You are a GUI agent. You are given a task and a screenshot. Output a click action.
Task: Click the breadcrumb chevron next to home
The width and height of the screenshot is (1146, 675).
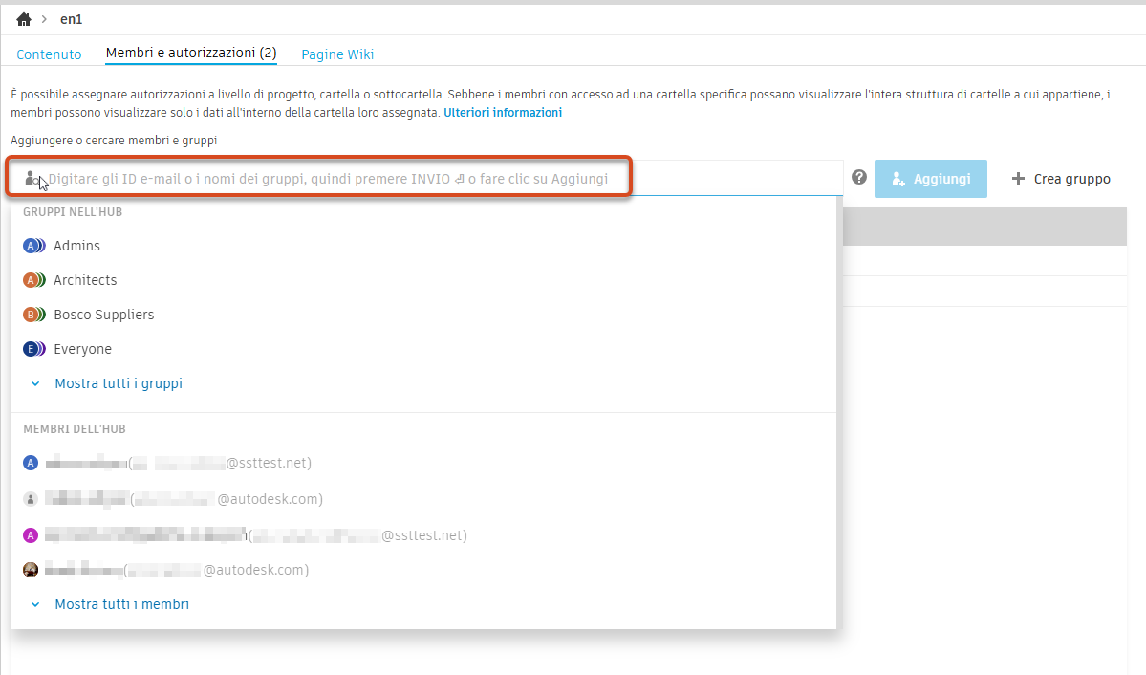[x=43, y=18]
